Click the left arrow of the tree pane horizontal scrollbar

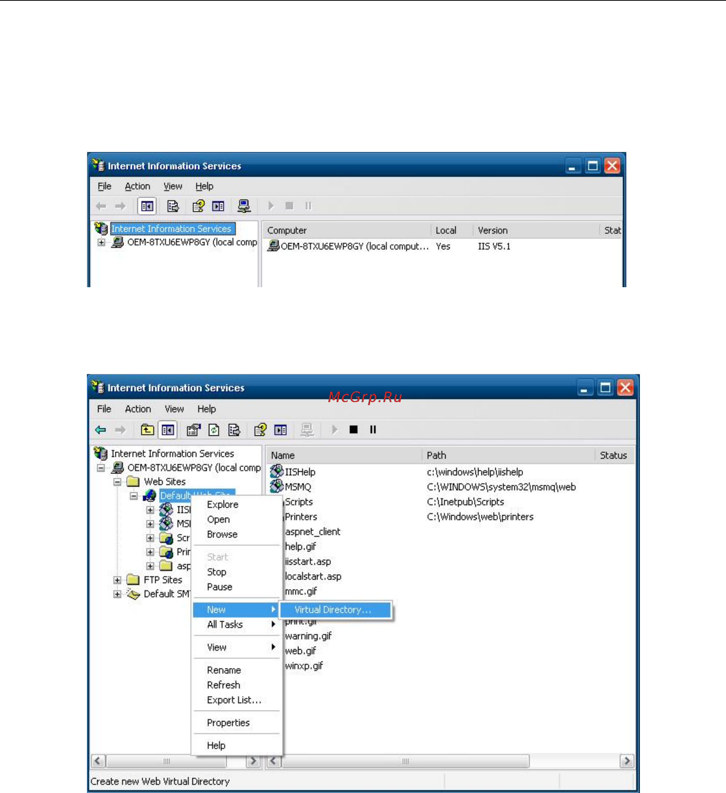[x=98, y=761]
